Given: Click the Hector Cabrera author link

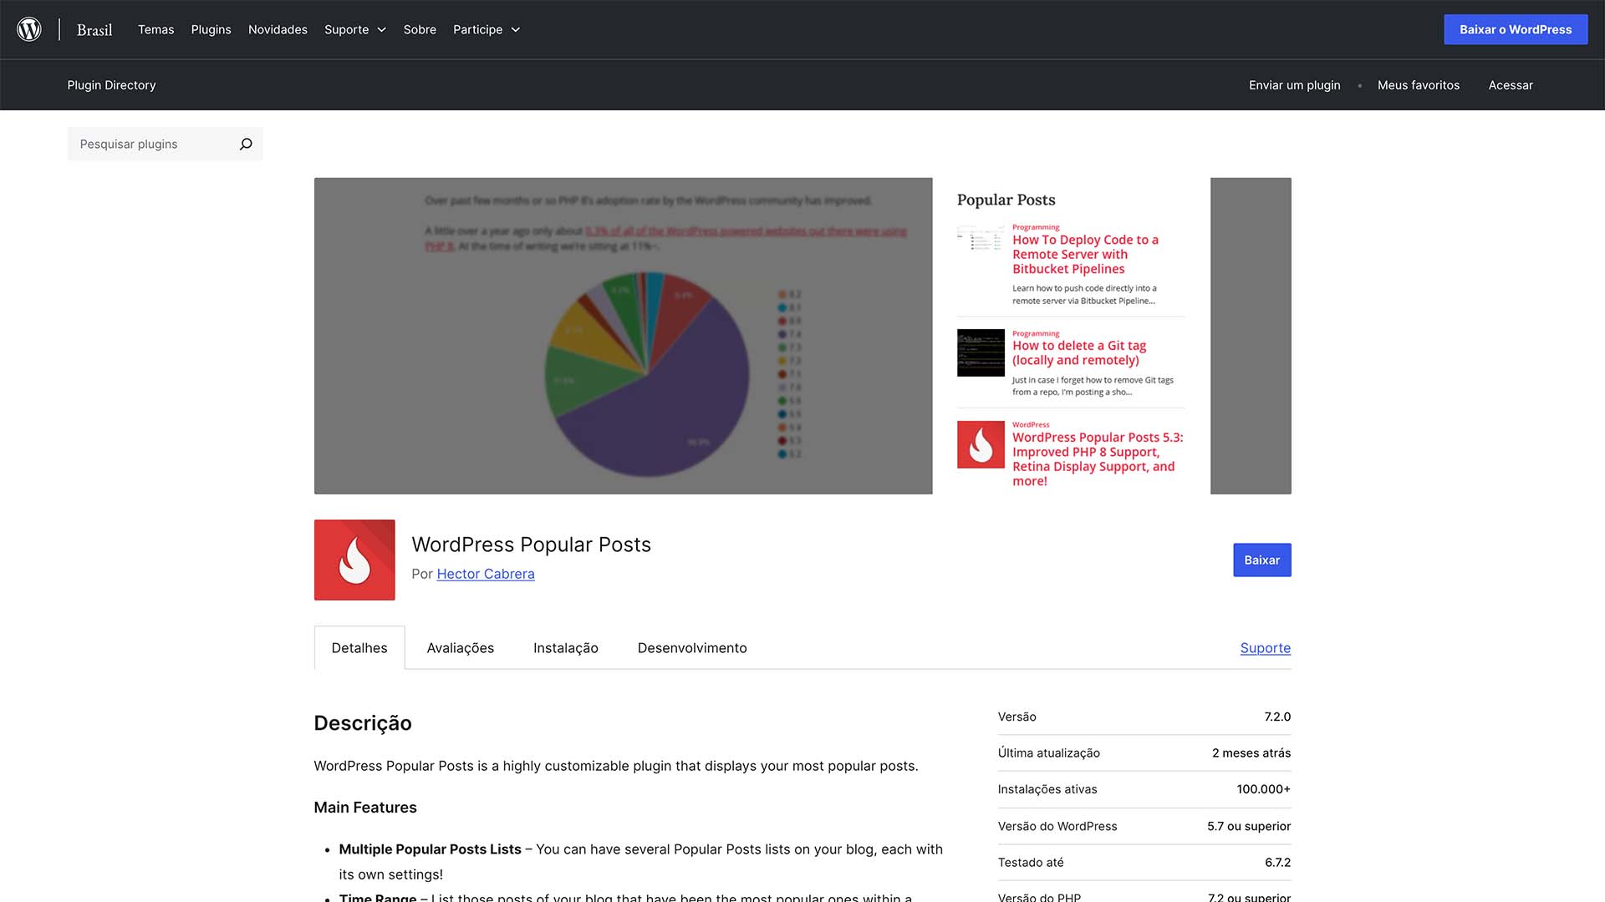Looking at the screenshot, I should 486,574.
